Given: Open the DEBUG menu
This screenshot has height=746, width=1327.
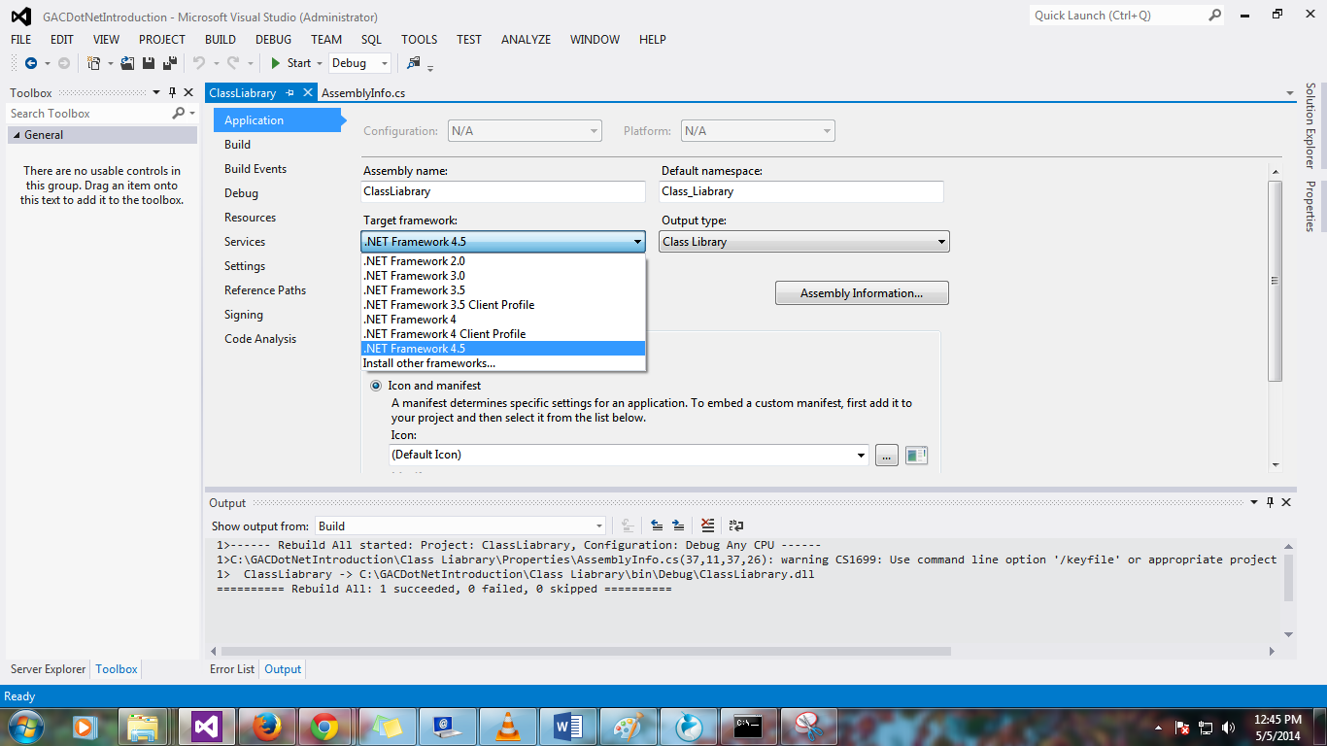Looking at the screenshot, I should pyautogui.click(x=273, y=40).
